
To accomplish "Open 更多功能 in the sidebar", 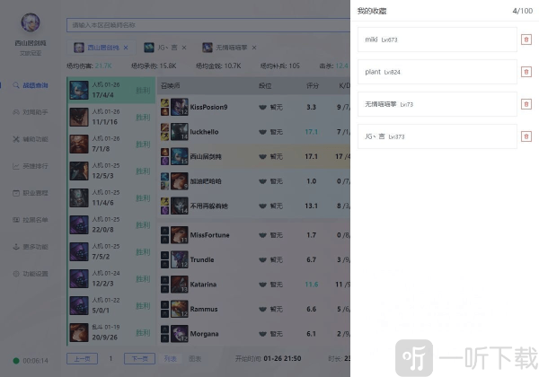I will tap(31, 247).
